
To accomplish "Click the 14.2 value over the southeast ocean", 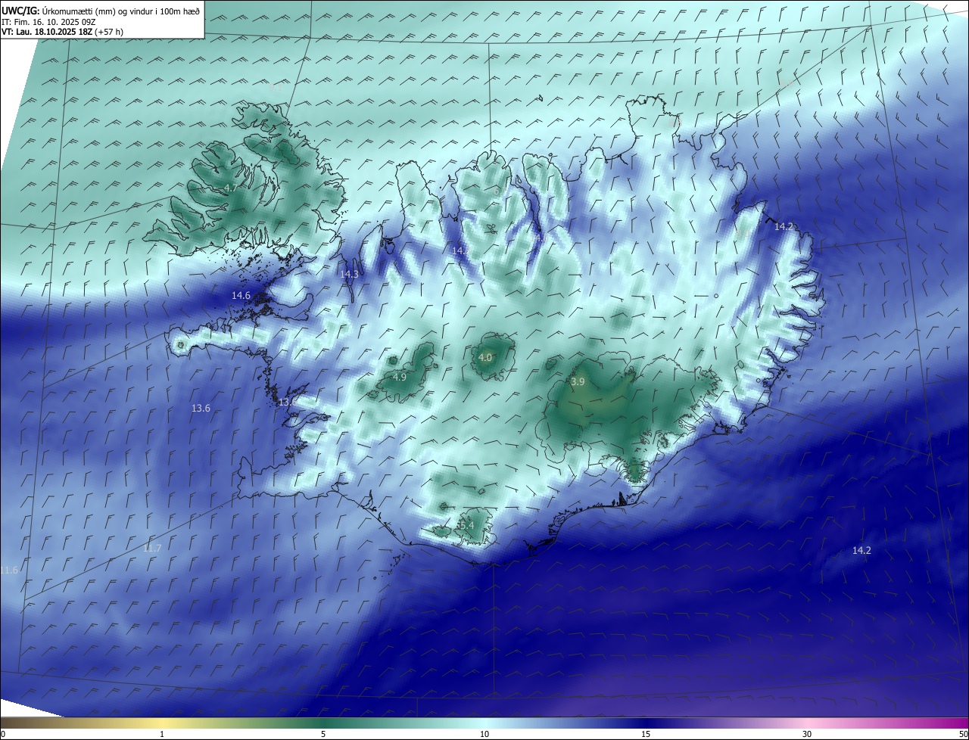I will tap(862, 550).
